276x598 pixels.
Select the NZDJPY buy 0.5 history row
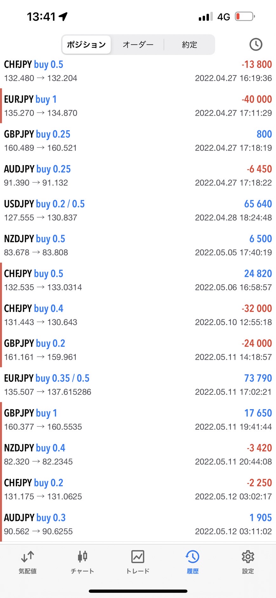(138, 245)
